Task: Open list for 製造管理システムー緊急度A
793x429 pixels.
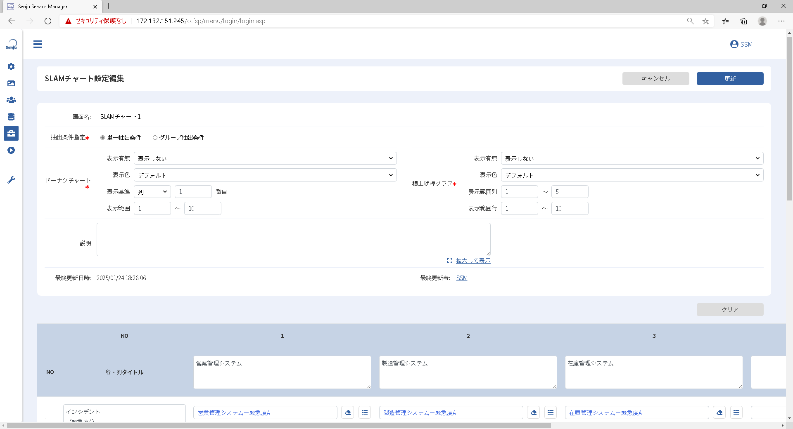Action: pos(551,412)
